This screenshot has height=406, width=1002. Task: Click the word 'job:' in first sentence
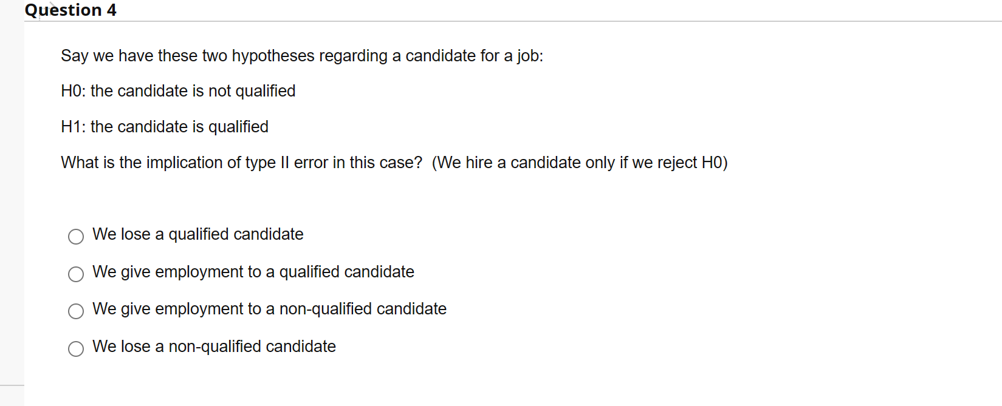click(x=530, y=56)
